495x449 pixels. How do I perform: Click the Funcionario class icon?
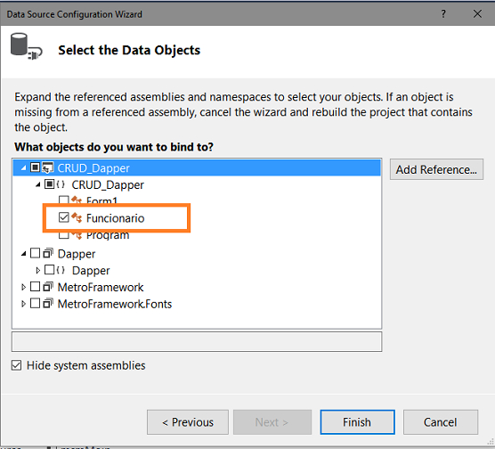77,217
